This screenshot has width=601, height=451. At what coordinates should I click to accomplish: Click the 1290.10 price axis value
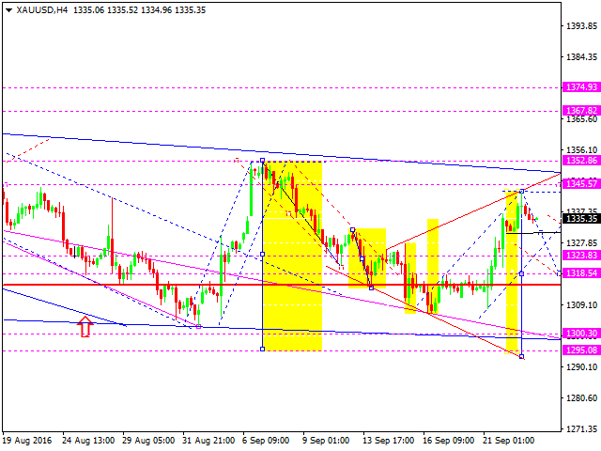tap(581, 367)
